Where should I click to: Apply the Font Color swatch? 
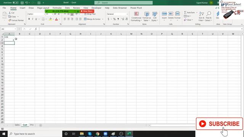tap(56, 19)
